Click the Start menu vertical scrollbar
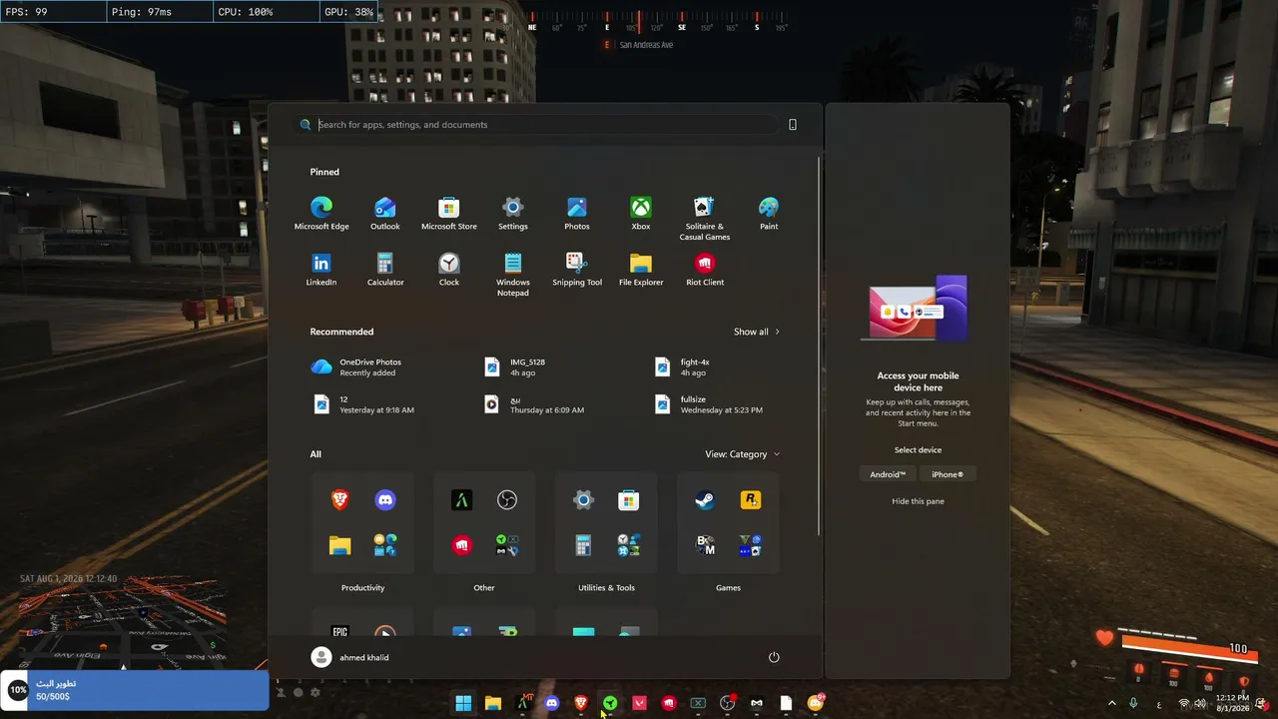Screen dimensions: 1278x719 (820, 345)
